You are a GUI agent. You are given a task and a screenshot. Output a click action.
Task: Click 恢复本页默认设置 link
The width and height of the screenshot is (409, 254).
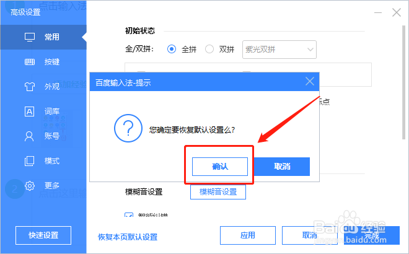128,237
